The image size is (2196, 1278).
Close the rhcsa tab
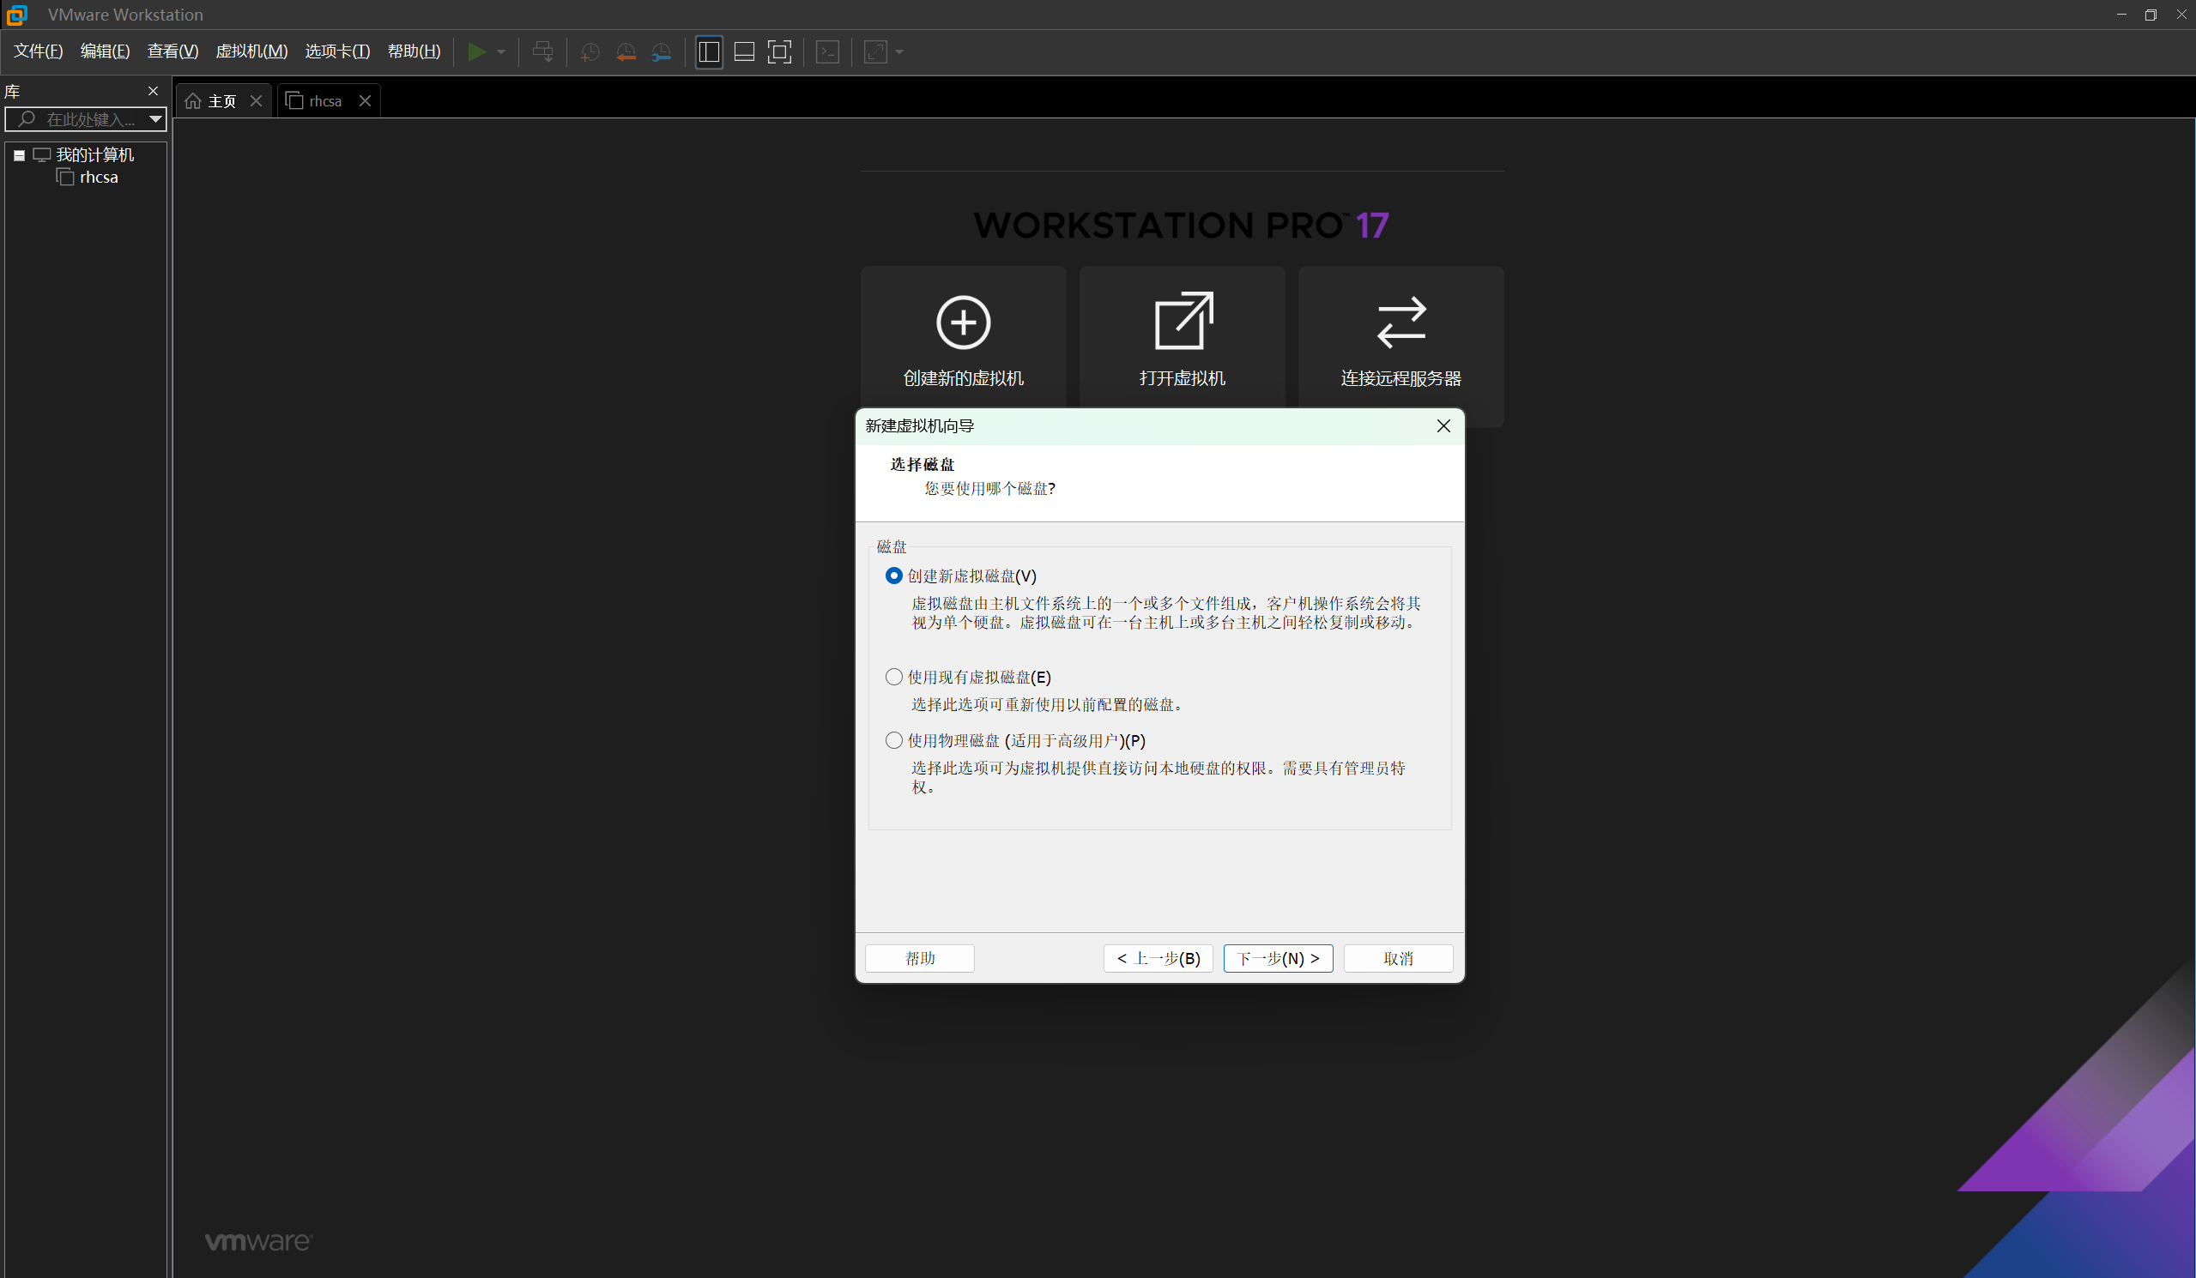coord(365,101)
